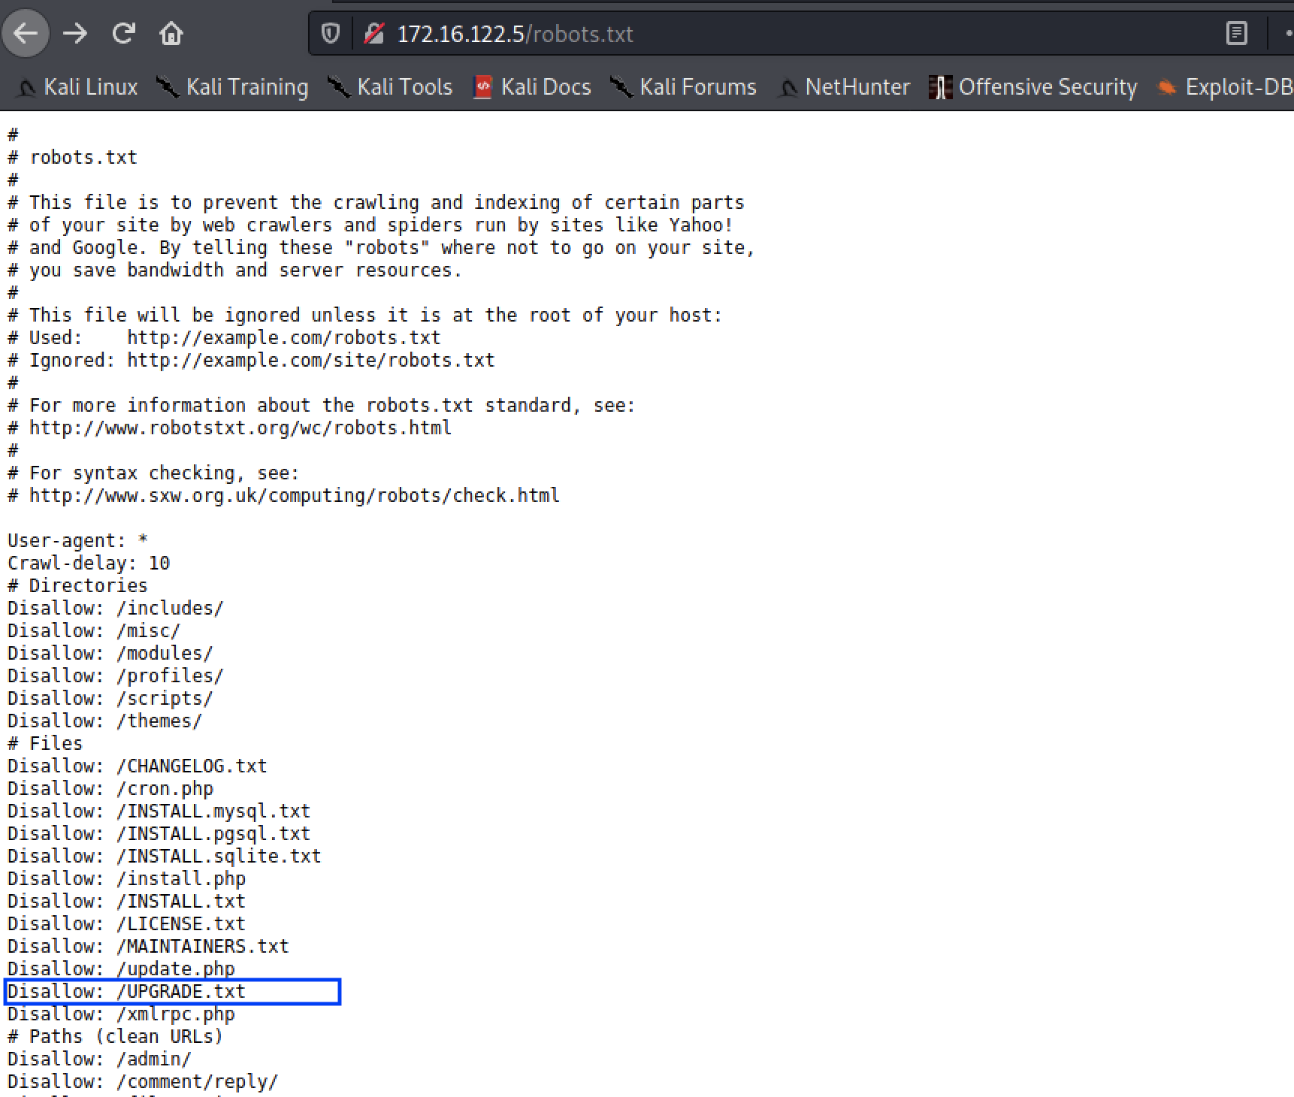Click the forward navigation arrow
The image size is (1294, 1097).
point(75,33)
